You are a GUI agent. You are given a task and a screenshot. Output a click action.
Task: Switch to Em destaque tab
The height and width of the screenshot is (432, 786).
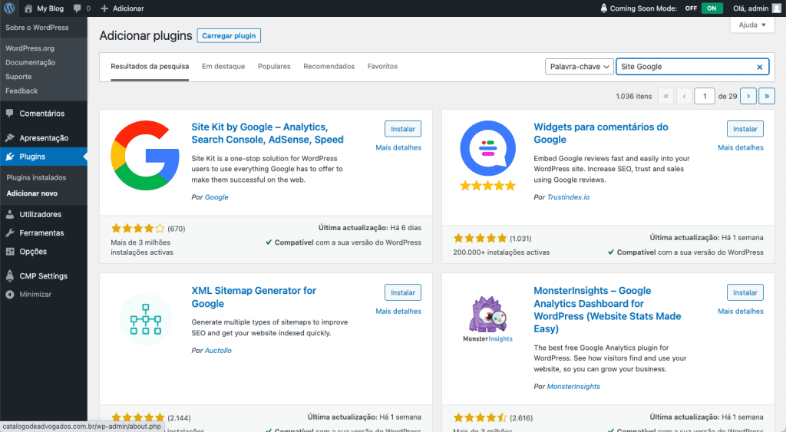point(223,66)
